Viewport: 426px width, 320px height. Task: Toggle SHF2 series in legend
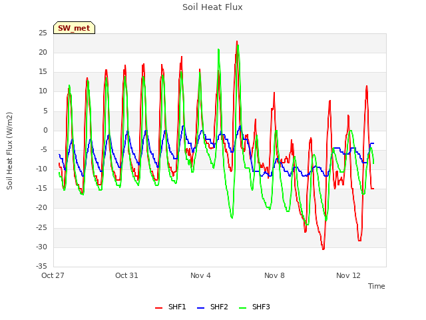(212, 307)
